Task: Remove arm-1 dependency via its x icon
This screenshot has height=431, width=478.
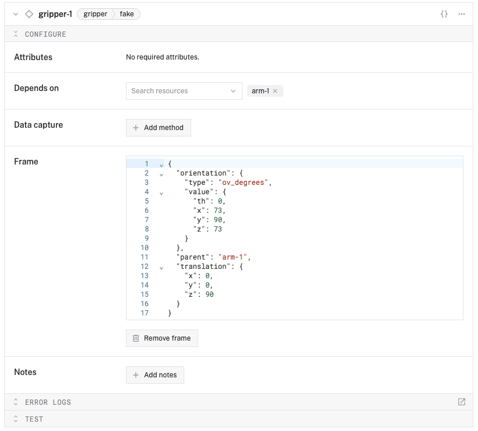Action: 275,91
